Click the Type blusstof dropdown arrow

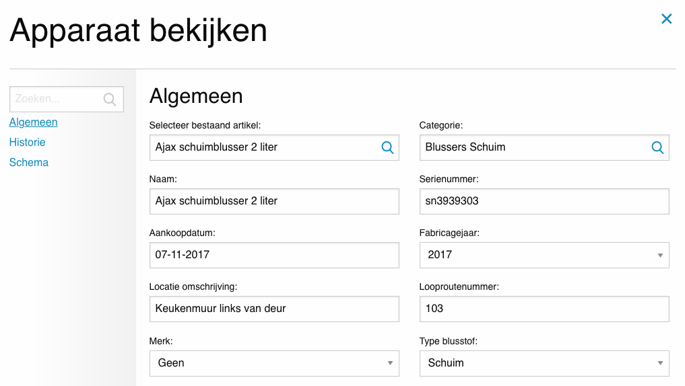pyautogui.click(x=660, y=364)
